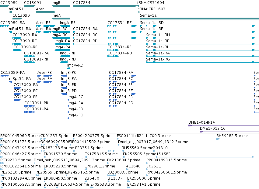Click the LD20003.5prime EST label
This screenshot has height=189, width=259.
click(123, 172)
